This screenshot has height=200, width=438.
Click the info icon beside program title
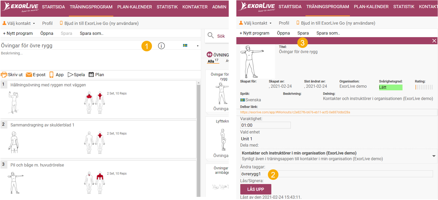(x=161, y=46)
